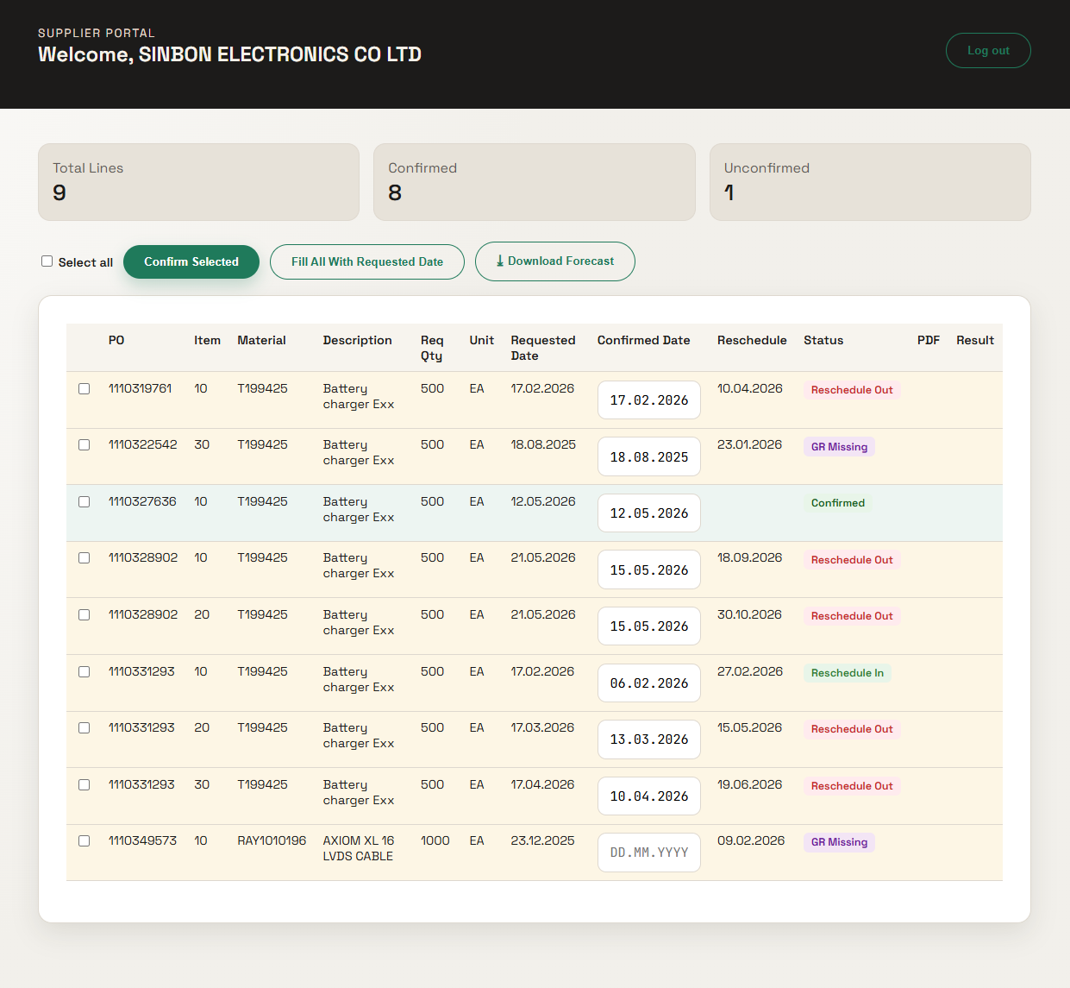Click the Reschedule In badge on PO 1110331293
The height and width of the screenshot is (988, 1070).
847,672
